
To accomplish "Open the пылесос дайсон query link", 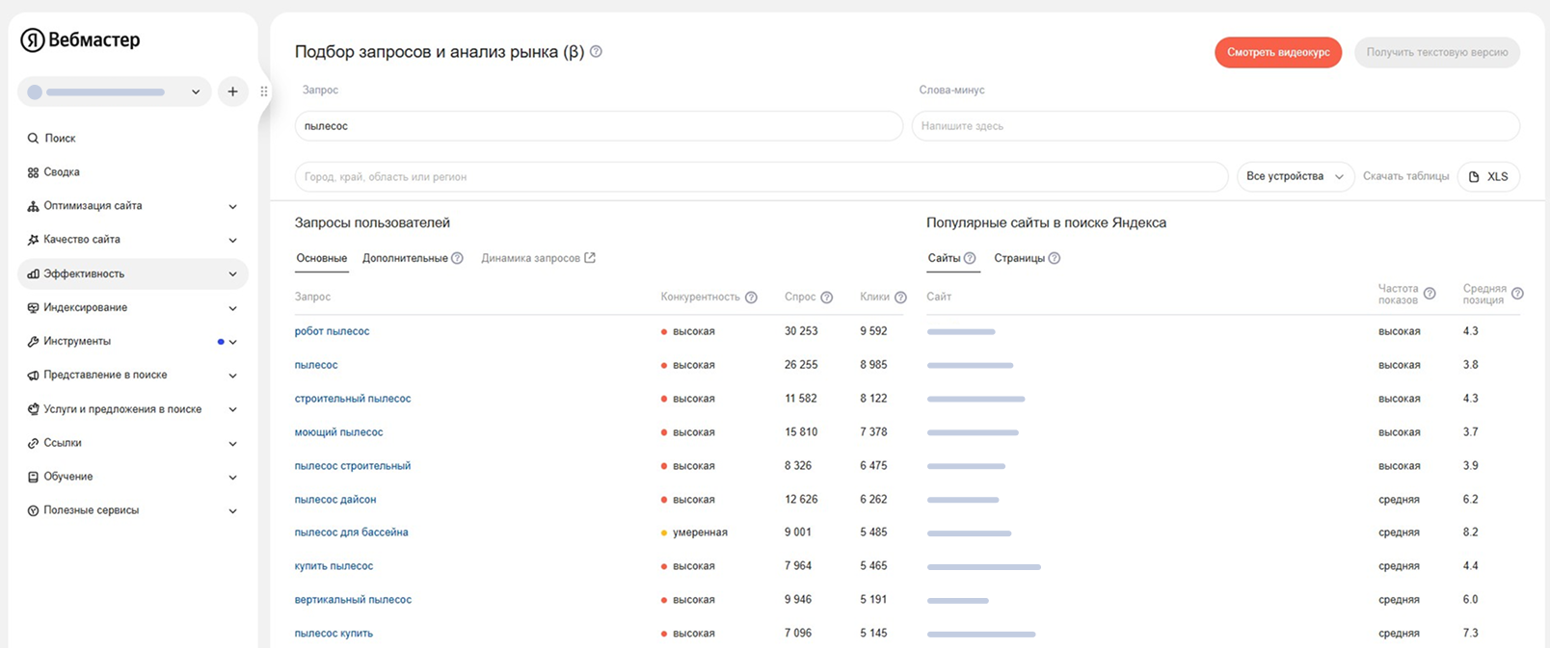I will coord(335,500).
